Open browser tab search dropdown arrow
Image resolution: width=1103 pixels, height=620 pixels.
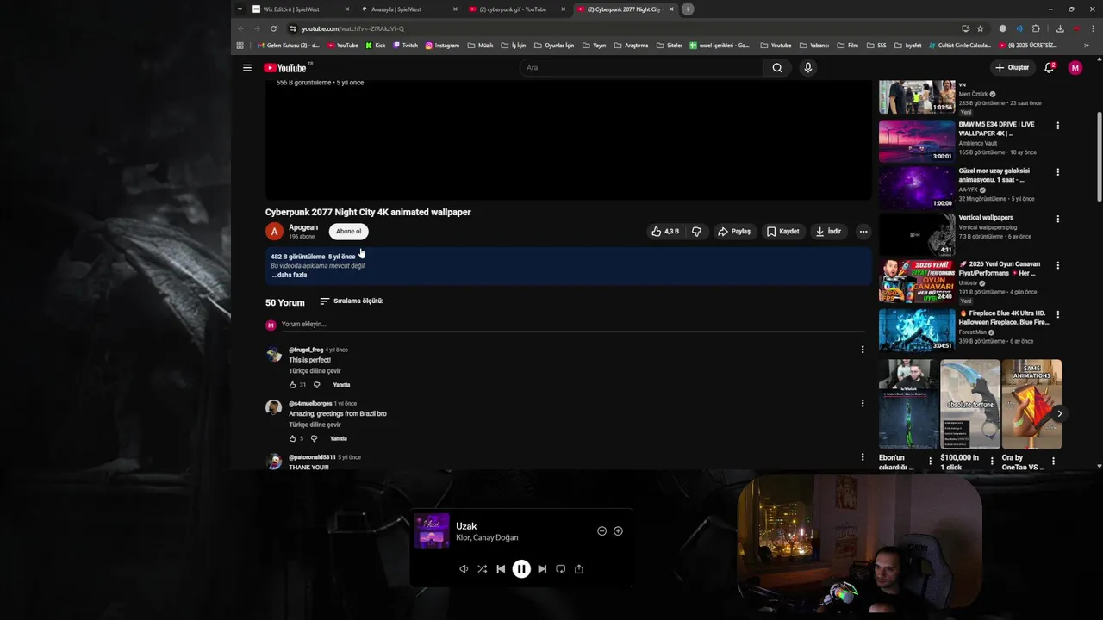point(240,9)
